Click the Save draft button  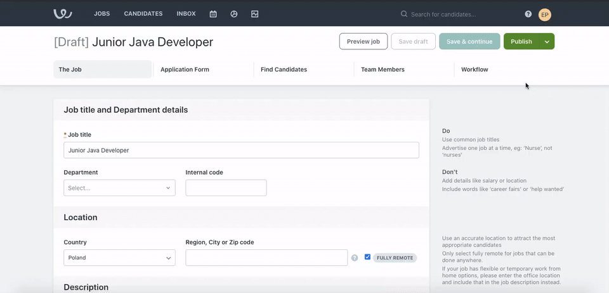tap(413, 42)
